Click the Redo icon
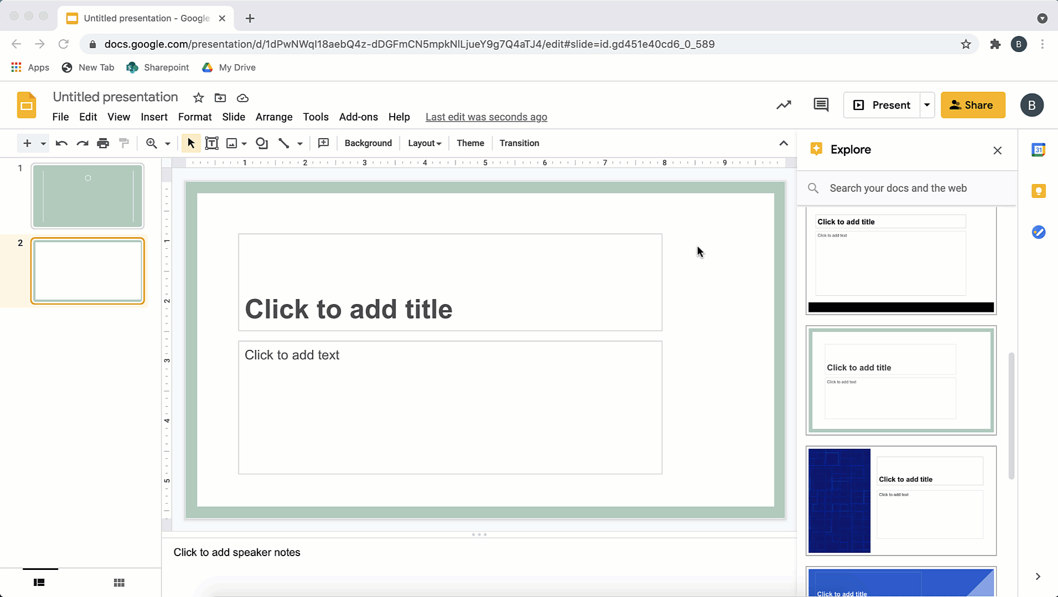This screenshot has height=597, width=1058. point(82,143)
